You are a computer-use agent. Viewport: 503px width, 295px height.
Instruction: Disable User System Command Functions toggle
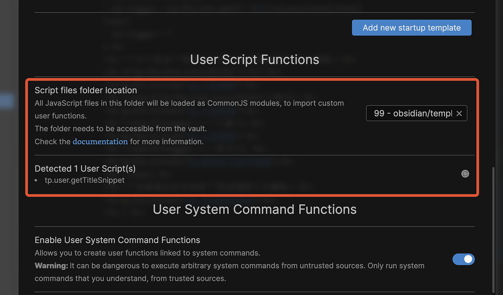(464, 259)
